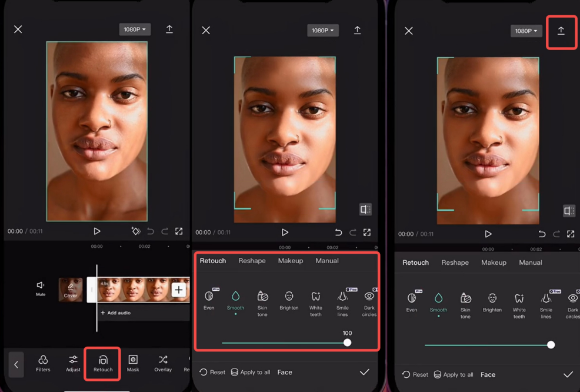This screenshot has width=580, height=392.
Task: Switch to the Makeup tab
Action: coord(290,261)
